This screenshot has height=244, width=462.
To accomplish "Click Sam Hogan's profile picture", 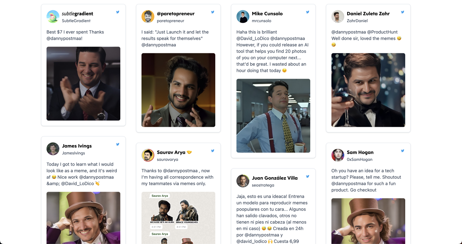I will (x=338, y=155).
